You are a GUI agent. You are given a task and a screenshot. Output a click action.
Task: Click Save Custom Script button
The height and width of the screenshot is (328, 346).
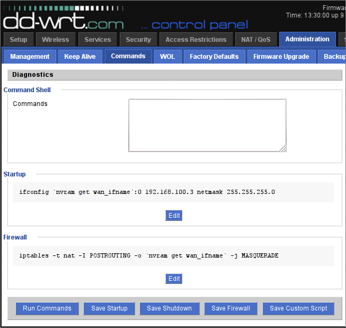(298, 308)
